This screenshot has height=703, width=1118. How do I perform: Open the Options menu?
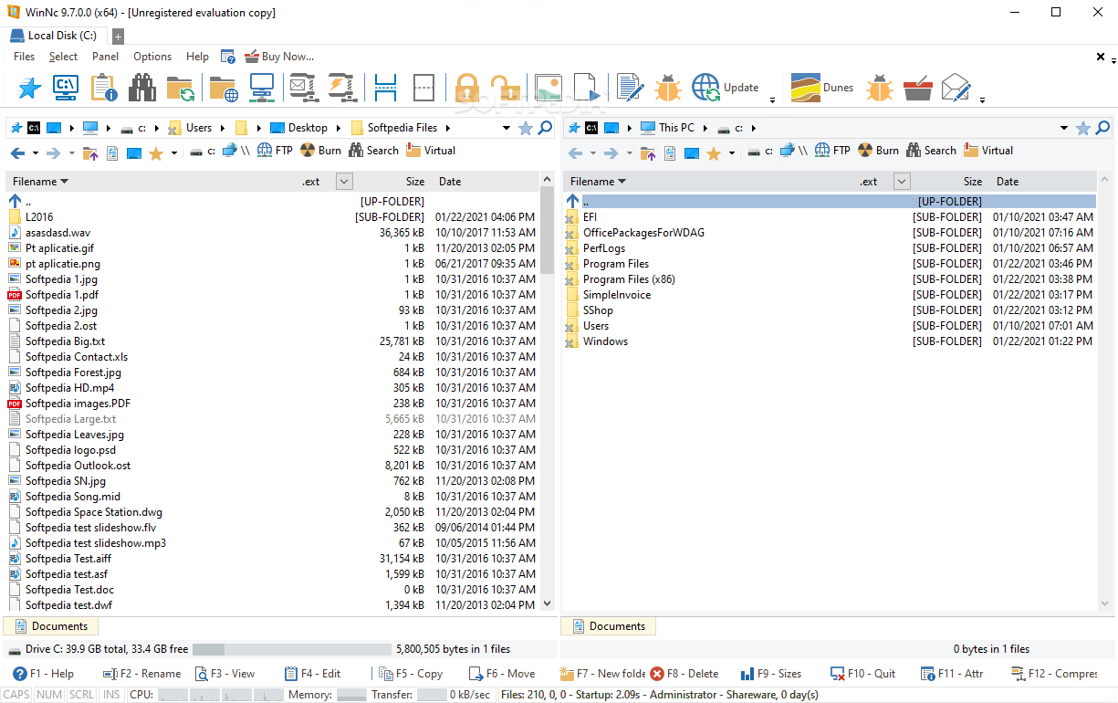(x=152, y=57)
